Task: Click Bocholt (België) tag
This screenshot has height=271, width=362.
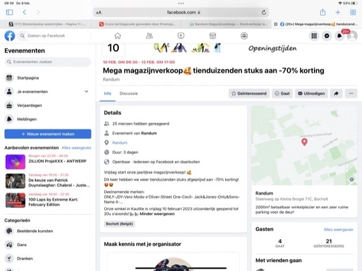Action: (x=119, y=223)
